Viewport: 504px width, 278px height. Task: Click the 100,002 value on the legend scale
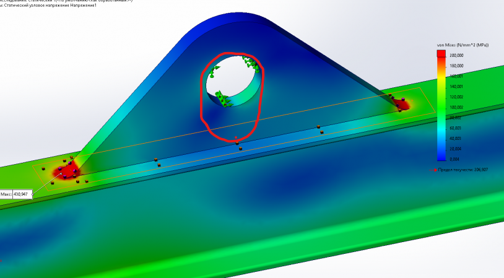[456, 107]
